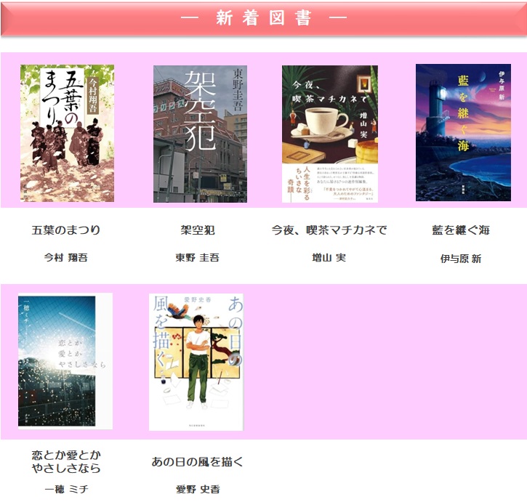This screenshot has width=527, height=502.
Task: Click author name 増山 実
Action: (x=329, y=257)
